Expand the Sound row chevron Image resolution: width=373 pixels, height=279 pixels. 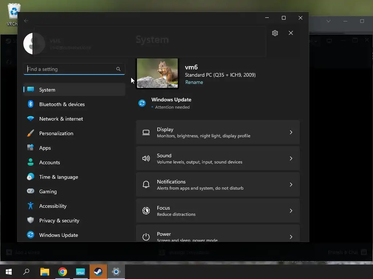[291, 158]
